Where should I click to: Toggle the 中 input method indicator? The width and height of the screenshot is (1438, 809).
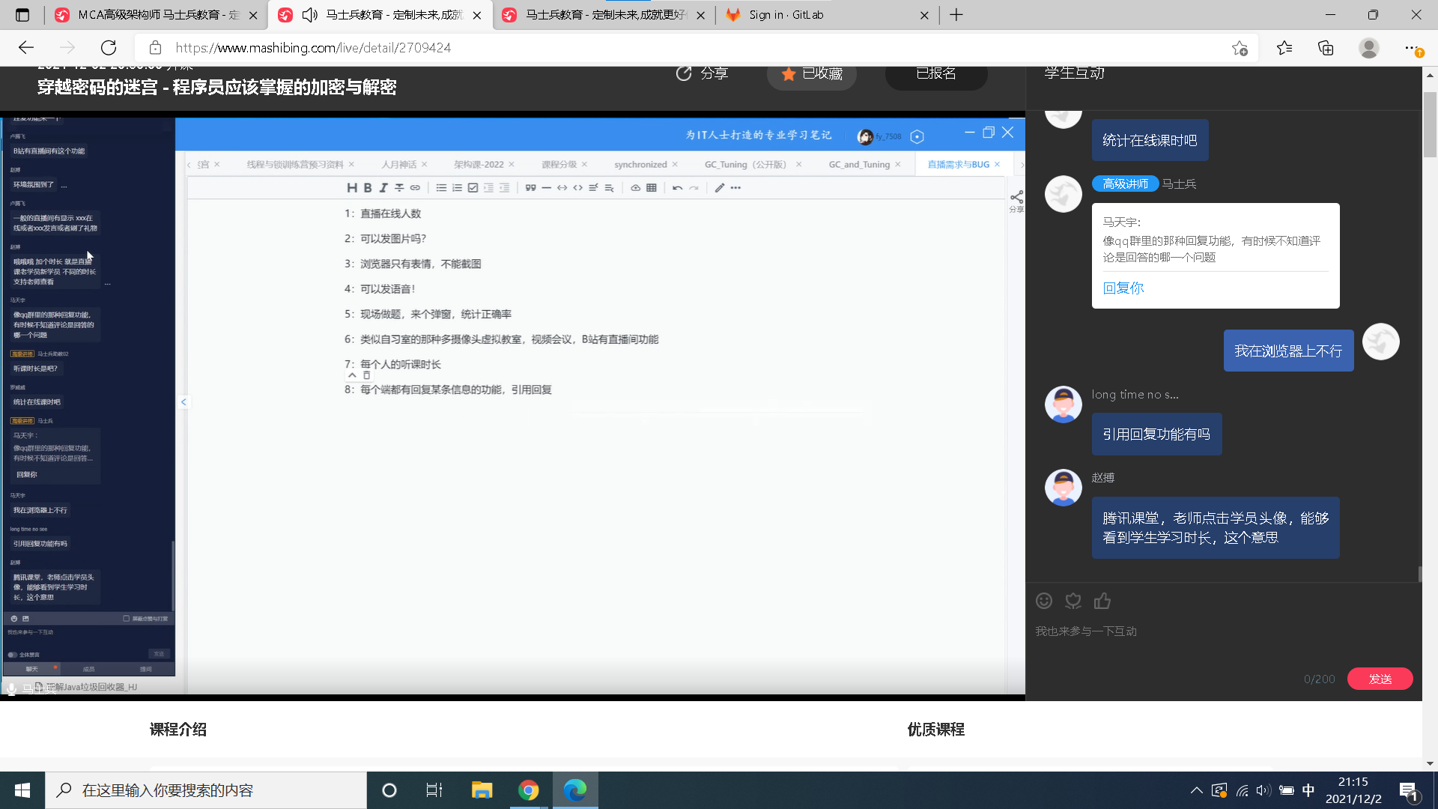point(1308,790)
